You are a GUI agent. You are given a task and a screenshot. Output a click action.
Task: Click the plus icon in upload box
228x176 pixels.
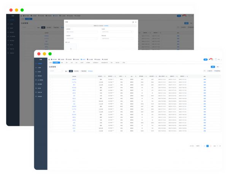tap(71, 49)
